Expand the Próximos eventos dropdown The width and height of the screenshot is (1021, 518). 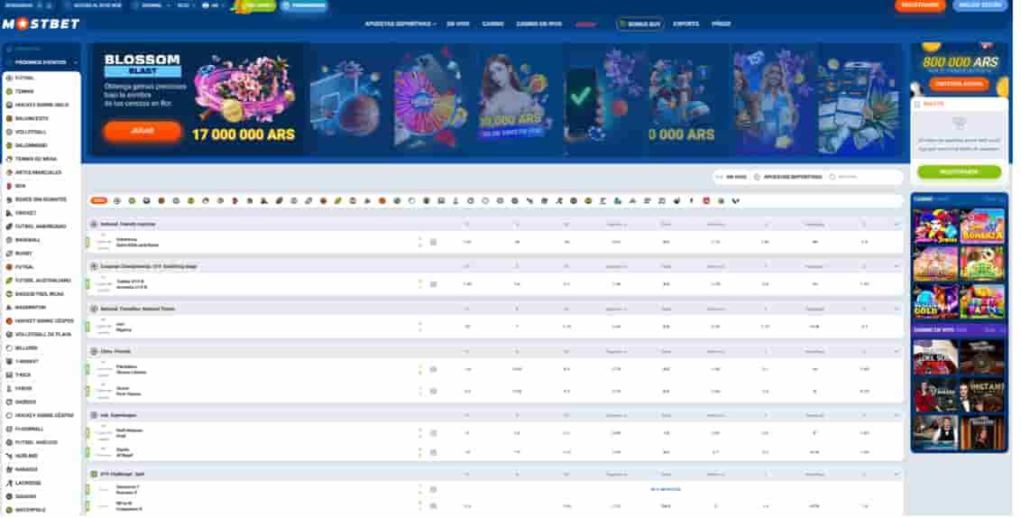tap(41, 62)
